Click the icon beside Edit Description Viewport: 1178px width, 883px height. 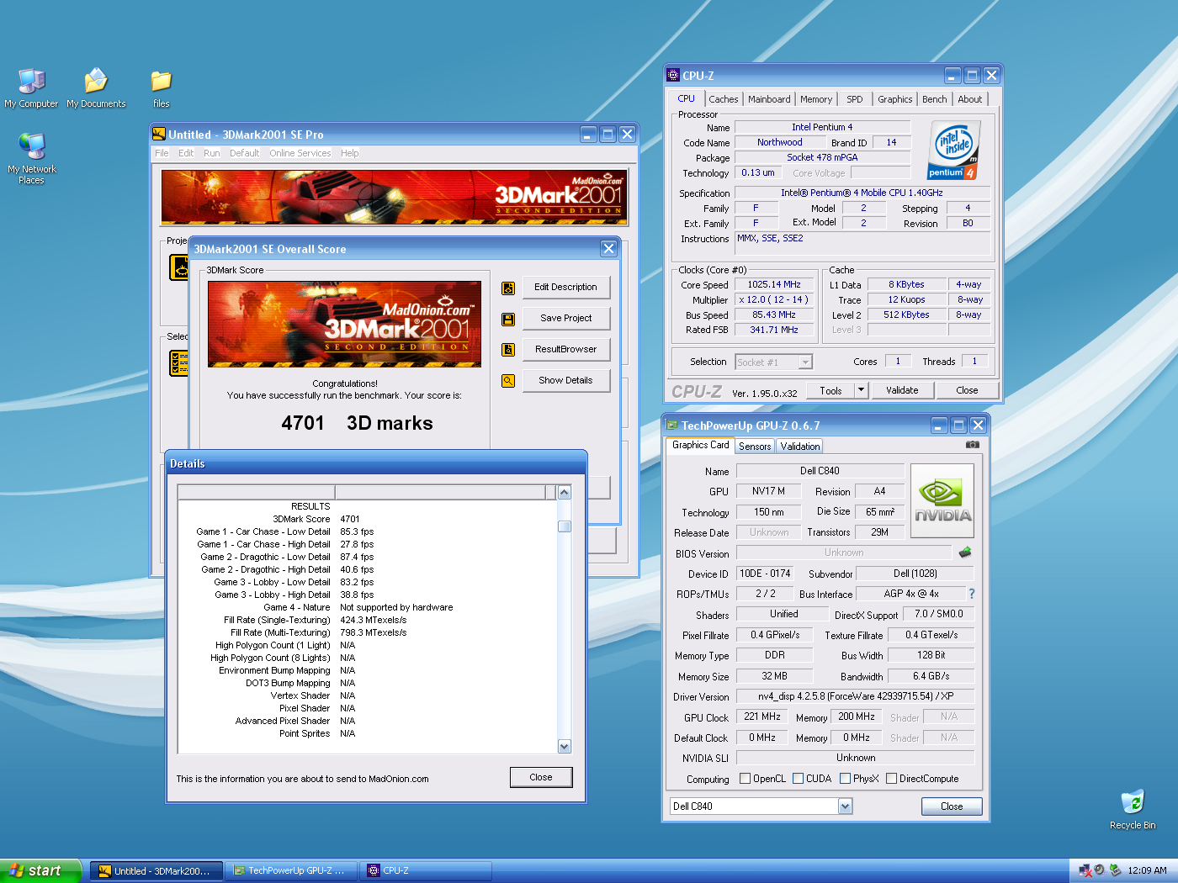pos(508,288)
